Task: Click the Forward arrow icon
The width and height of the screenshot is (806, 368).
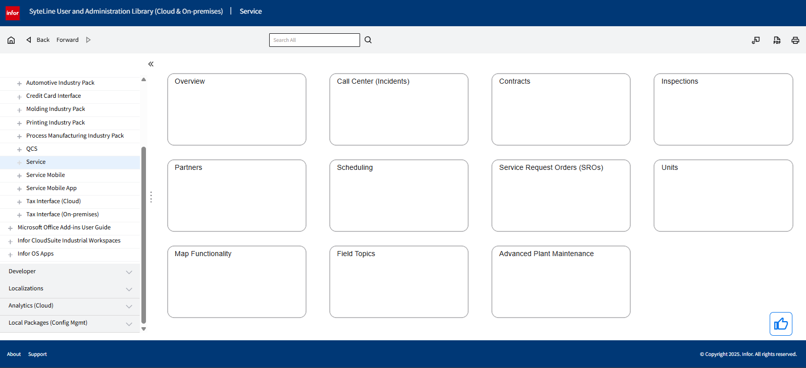Action: (88, 40)
